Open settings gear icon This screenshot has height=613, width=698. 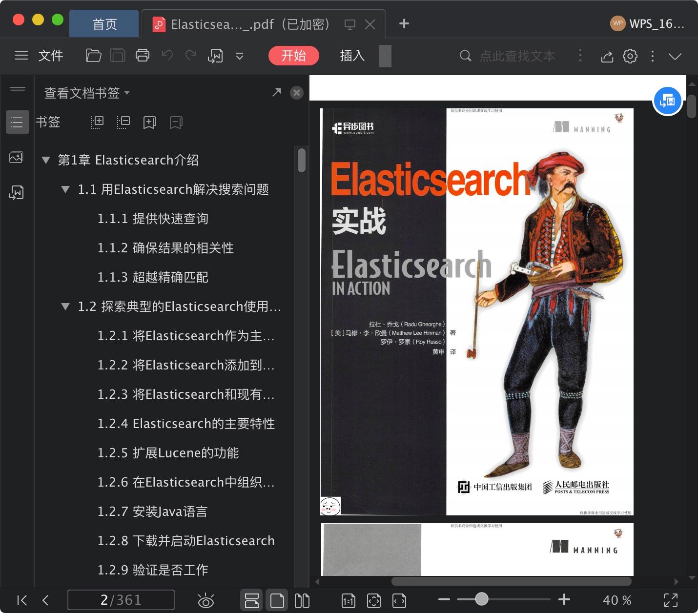click(630, 56)
